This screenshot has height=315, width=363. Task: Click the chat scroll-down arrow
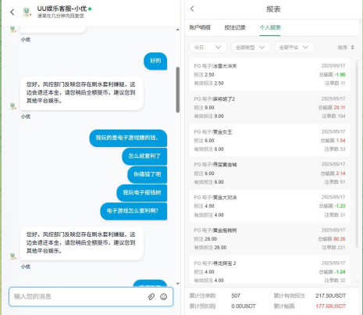pos(178,284)
